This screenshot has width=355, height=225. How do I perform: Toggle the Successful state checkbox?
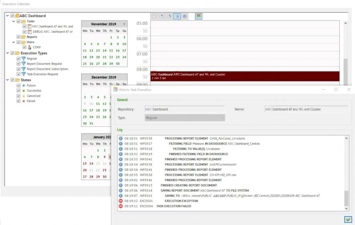(x=19, y=91)
